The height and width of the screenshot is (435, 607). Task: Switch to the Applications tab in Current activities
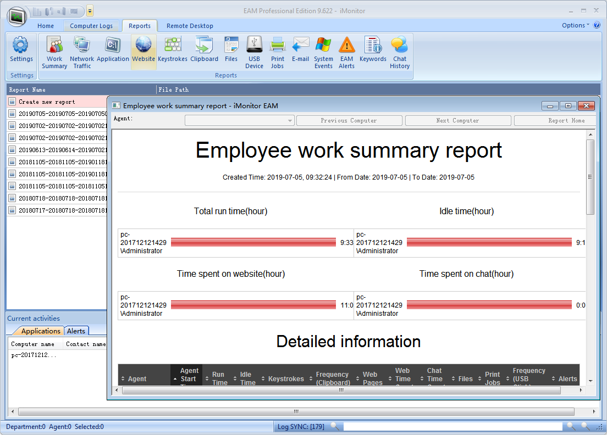coord(41,331)
